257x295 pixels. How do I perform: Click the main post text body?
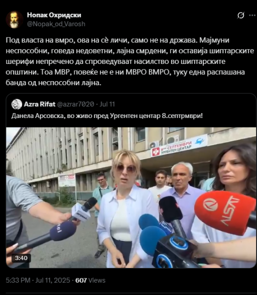pyautogui.click(x=130, y=61)
